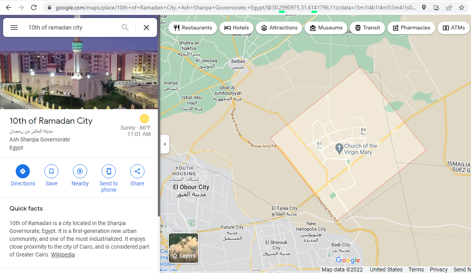This screenshot has width=471, height=273.
Task: Collapse the side panel with arrow tab
Action: coord(165,144)
